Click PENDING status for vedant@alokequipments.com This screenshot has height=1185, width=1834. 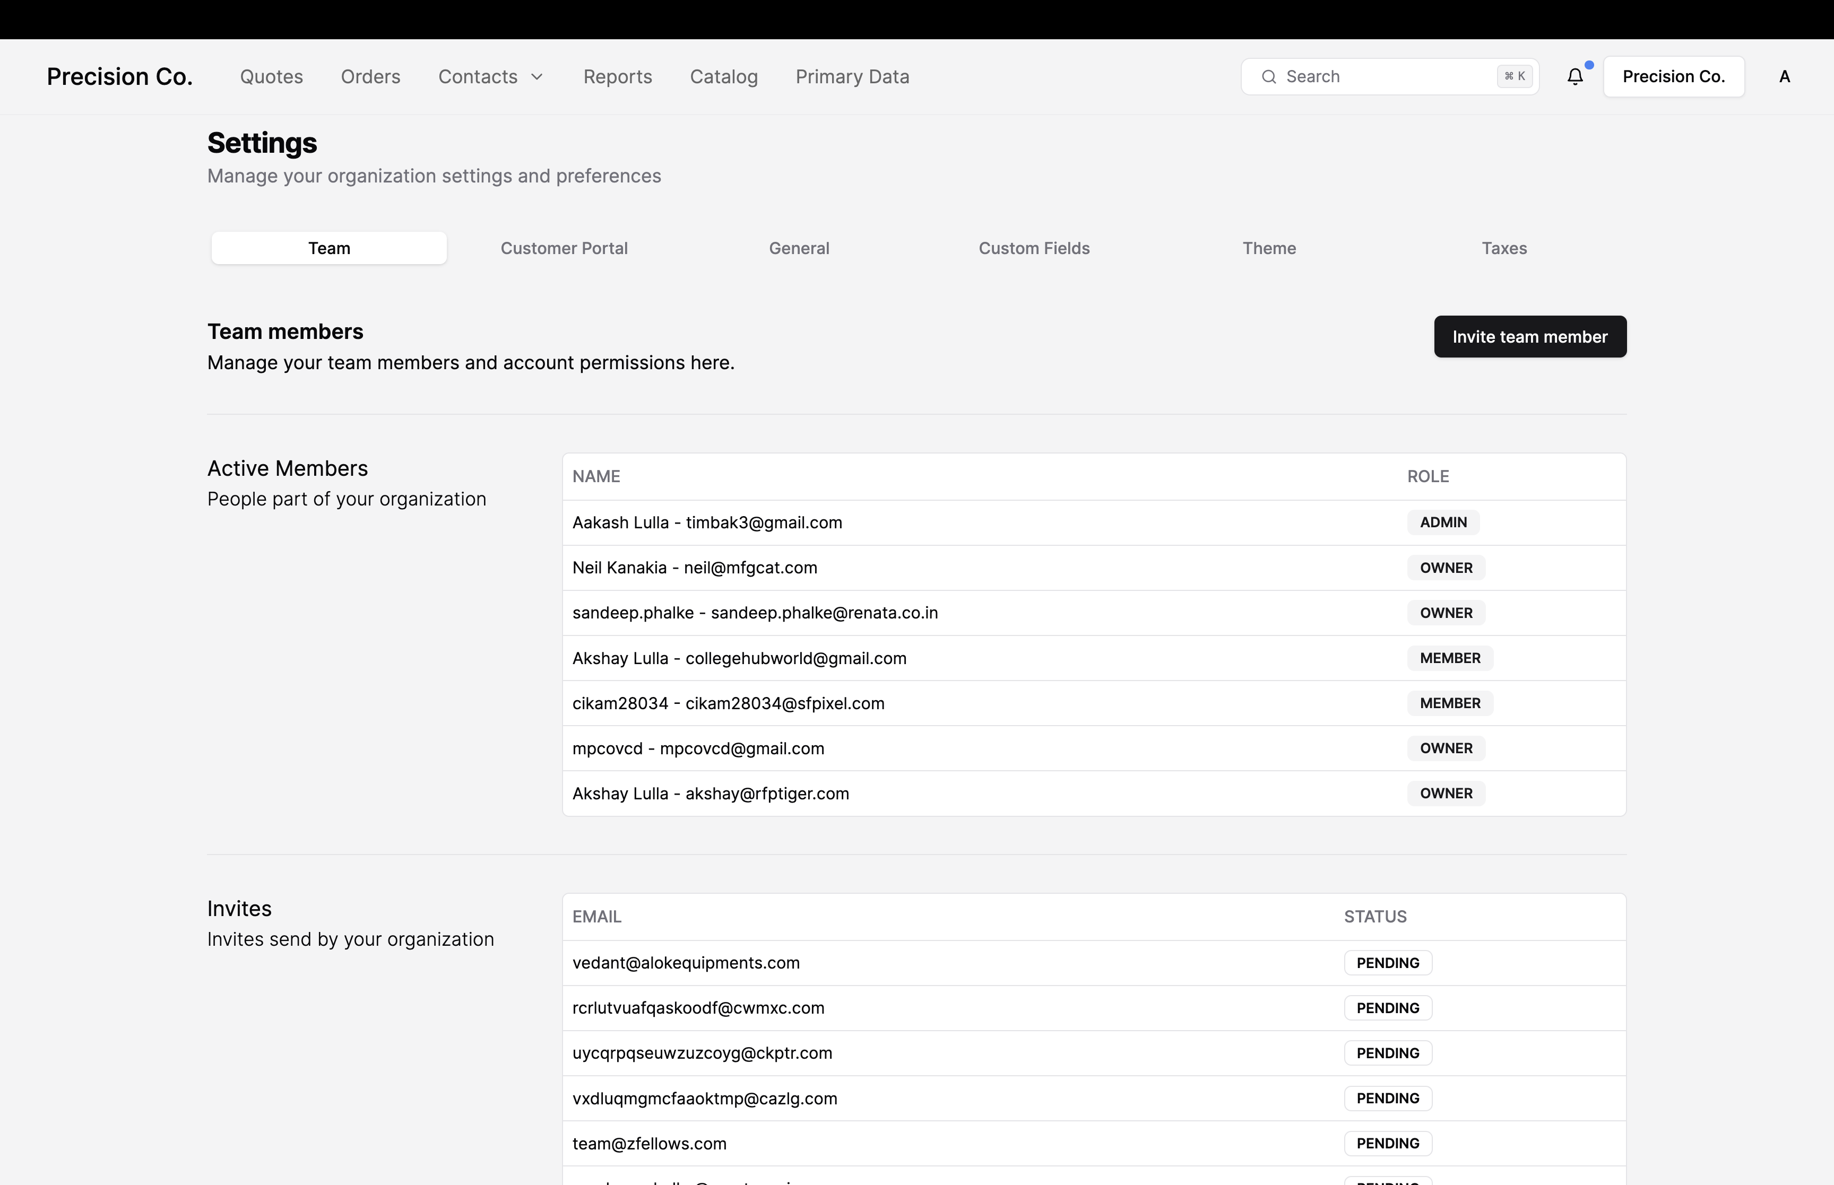pos(1387,963)
